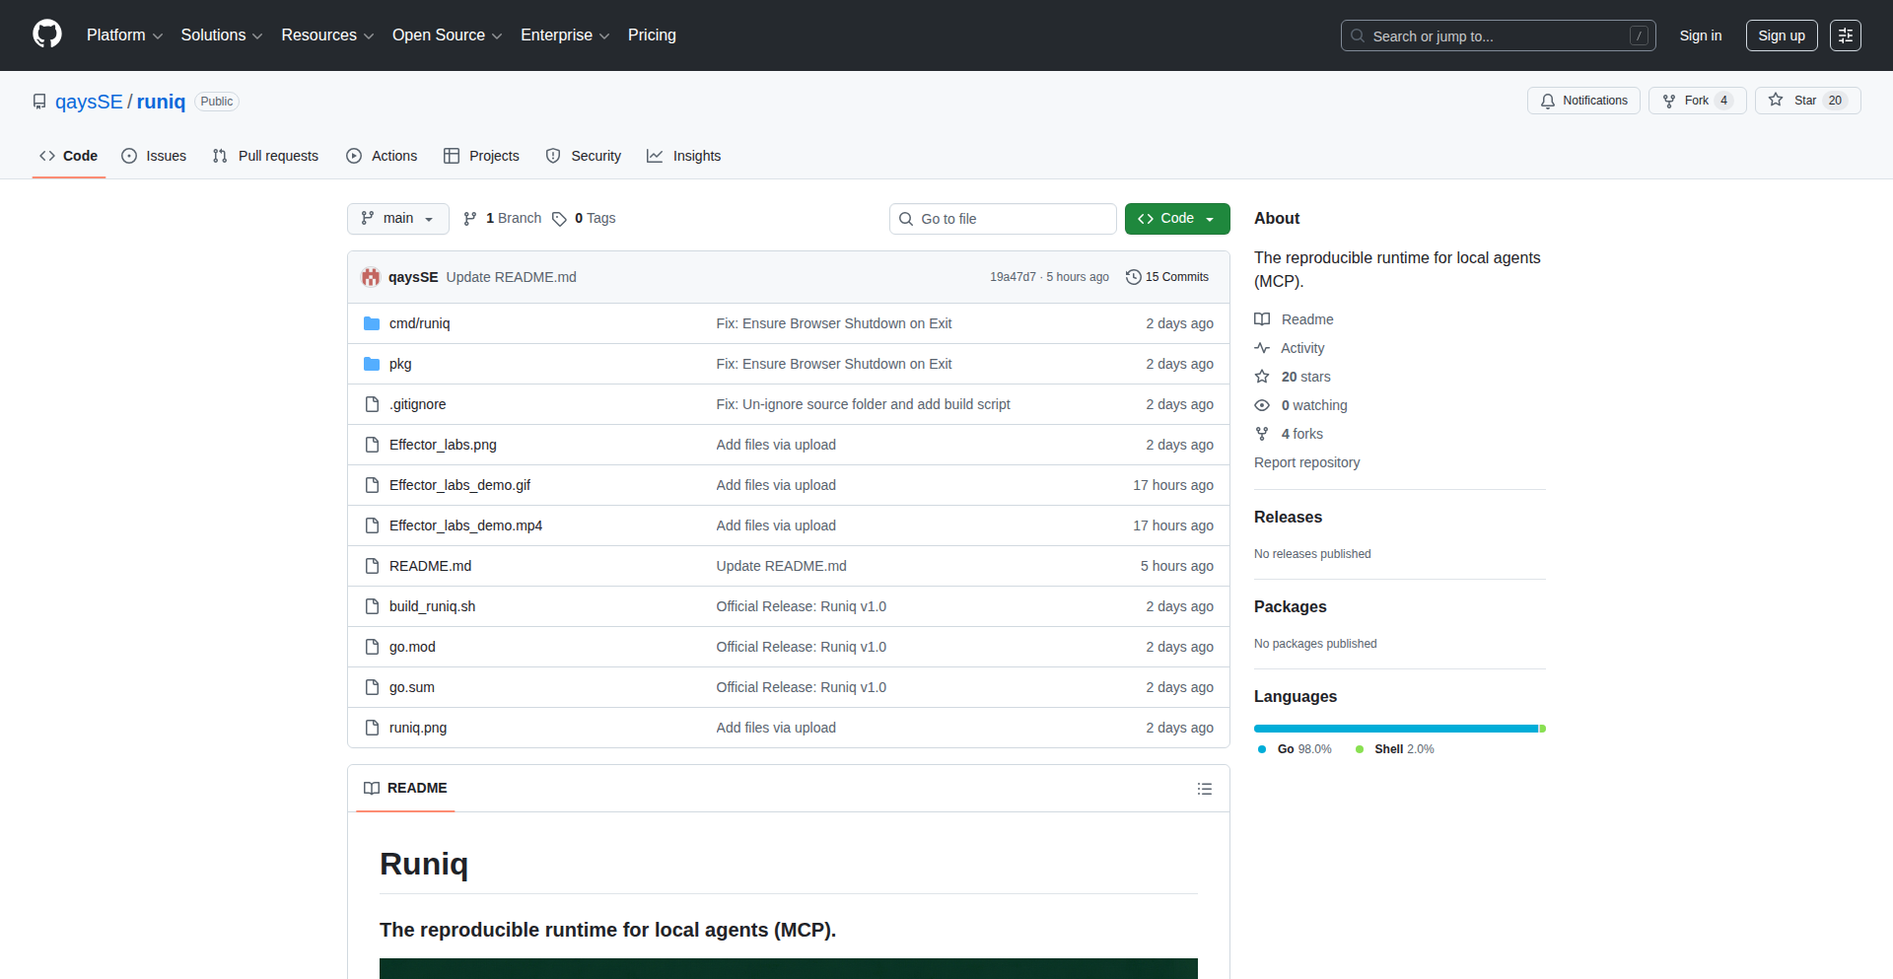Click the Languages percentage bar

pos(1398,729)
